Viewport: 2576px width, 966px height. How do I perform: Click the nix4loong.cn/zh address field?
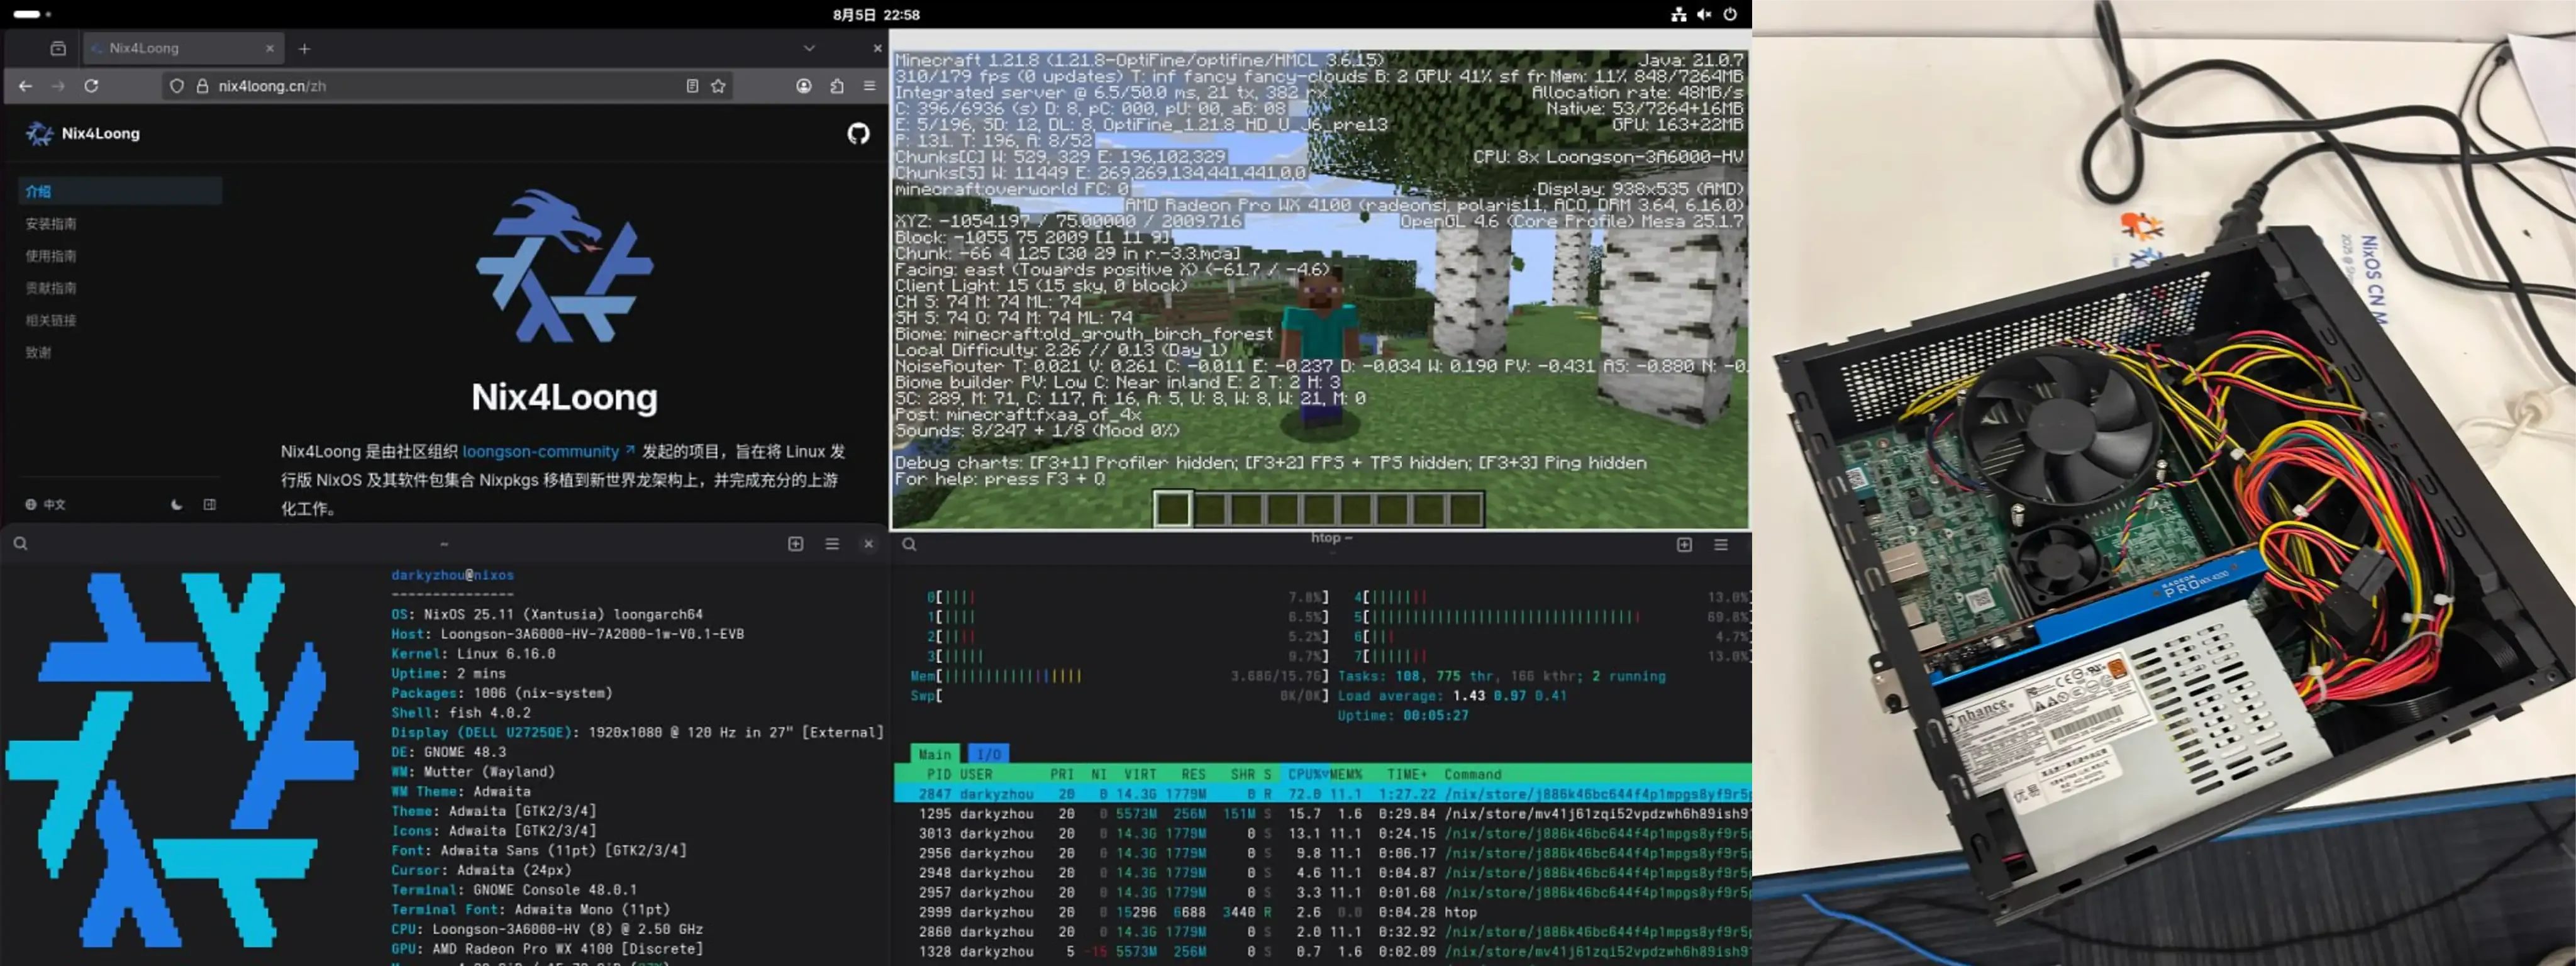(447, 86)
